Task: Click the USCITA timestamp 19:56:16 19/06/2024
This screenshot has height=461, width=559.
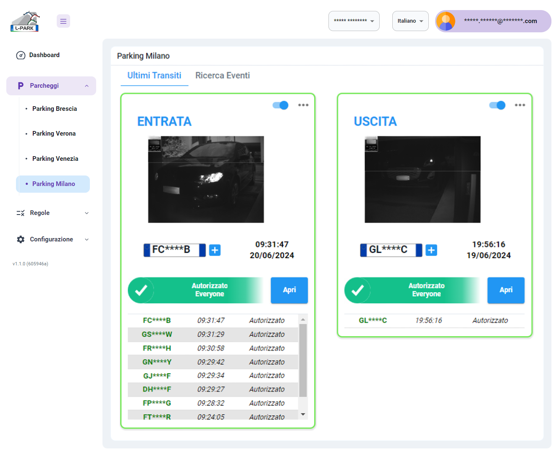Action: pos(488,250)
